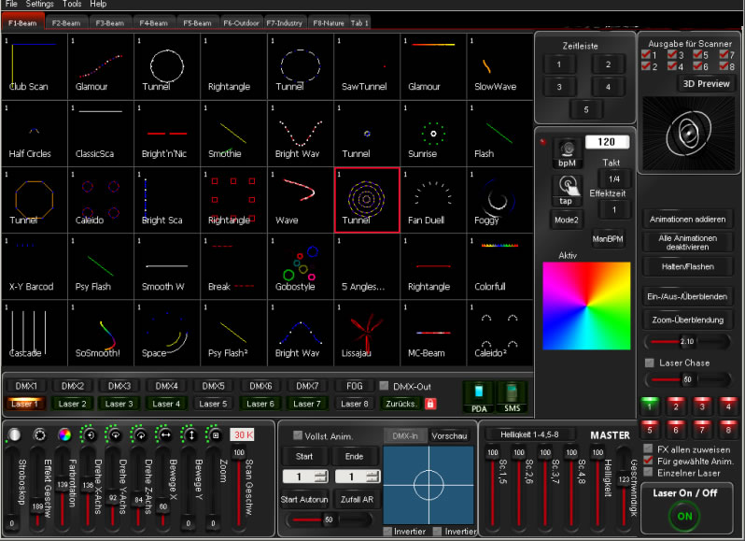
Task: Click the Stroboskop effect icon
Action: (x=14, y=434)
